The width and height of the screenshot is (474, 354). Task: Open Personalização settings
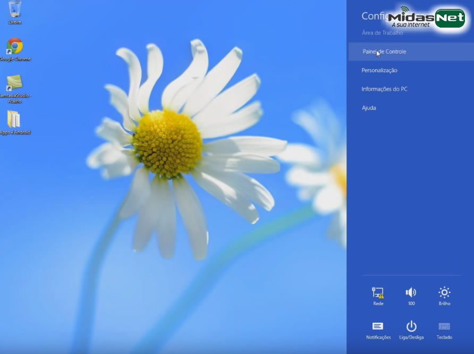pyautogui.click(x=379, y=70)
